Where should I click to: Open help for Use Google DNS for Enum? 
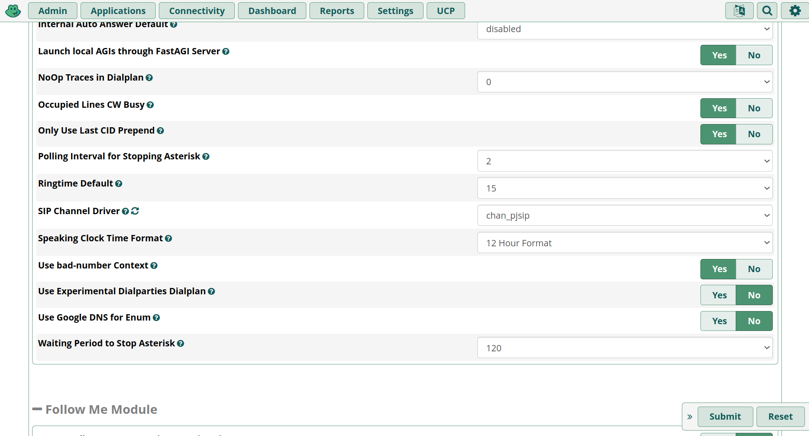(x=156, y=318)
